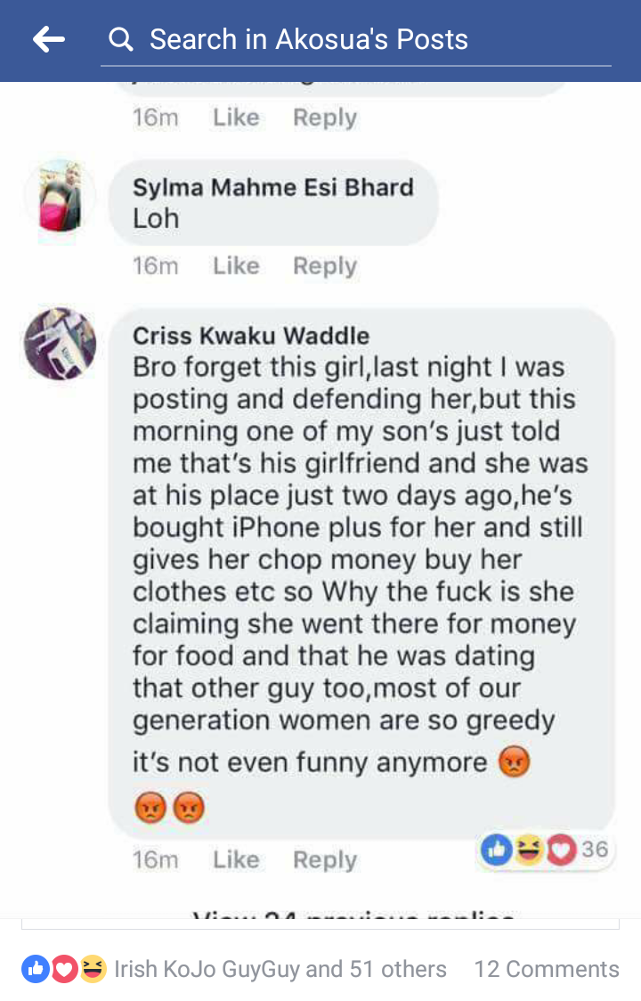Tap the blue like reaction icon at bottom
641x1001 pixels.
pos(36,969)
